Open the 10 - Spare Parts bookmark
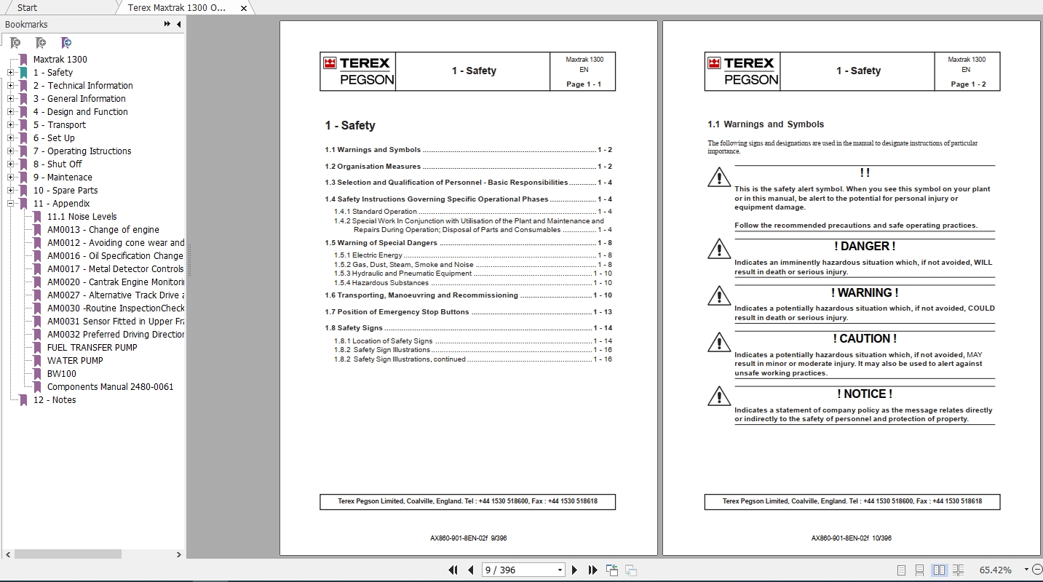1043x582 pixels. point(66,191)
